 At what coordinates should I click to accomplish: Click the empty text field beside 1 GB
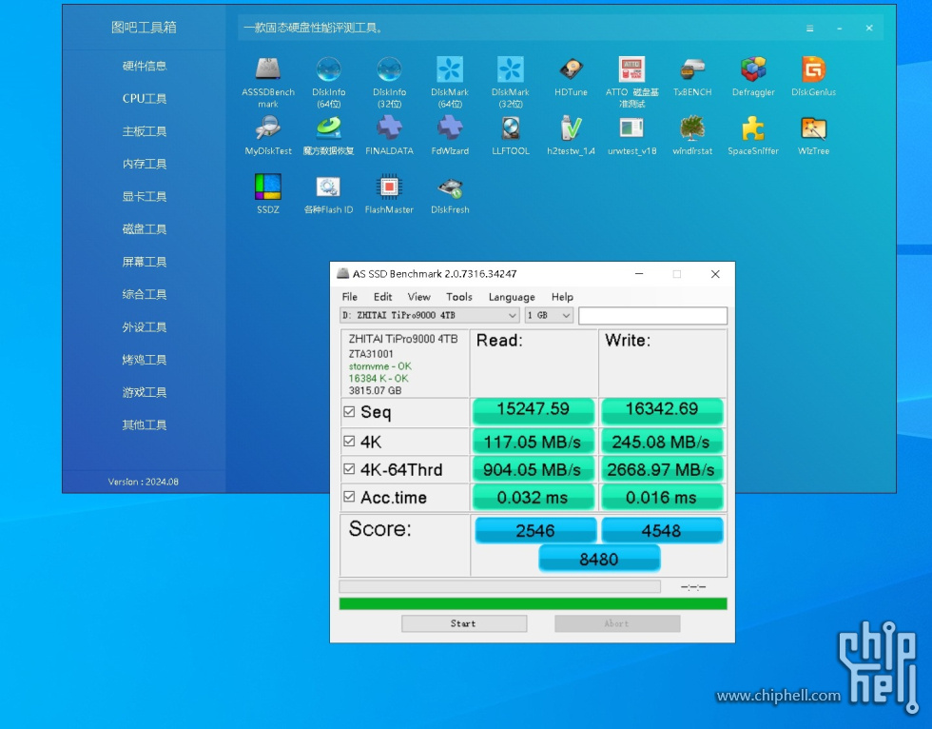point(652,316)
